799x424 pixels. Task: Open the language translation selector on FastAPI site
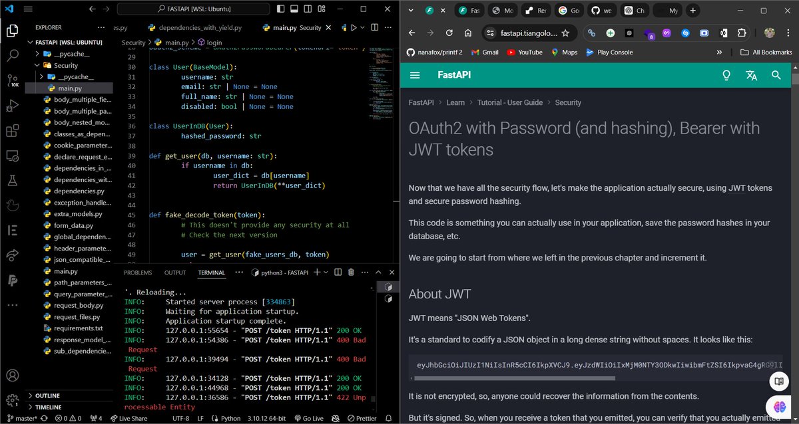[752, 75]
